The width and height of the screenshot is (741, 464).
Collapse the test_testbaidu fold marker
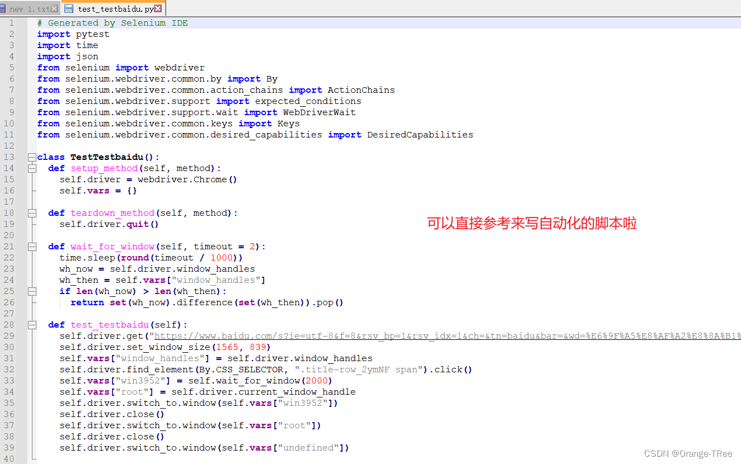click(32, 325)
